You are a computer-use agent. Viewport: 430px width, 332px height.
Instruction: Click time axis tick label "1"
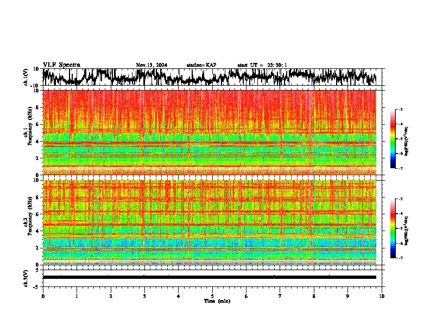coord(77,296)
